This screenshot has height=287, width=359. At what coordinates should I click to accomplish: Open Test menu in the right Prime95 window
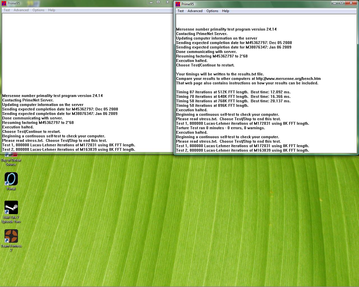(181, 11)
